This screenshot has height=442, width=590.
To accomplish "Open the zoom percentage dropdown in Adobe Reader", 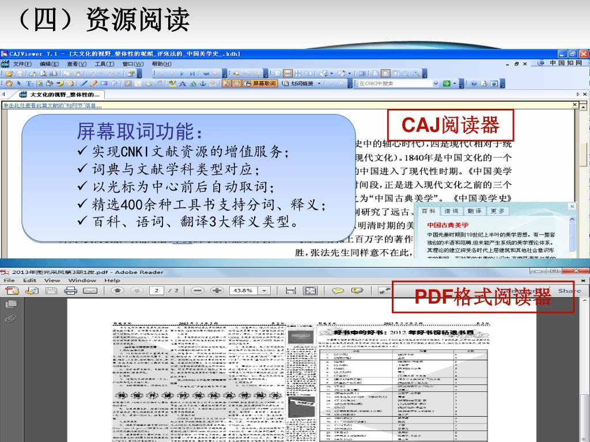I will pos(264,291).
